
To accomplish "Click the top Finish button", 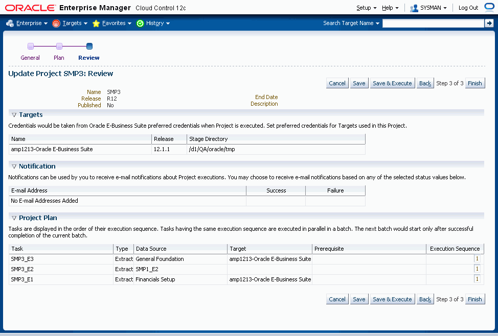I will click(475, 83).
